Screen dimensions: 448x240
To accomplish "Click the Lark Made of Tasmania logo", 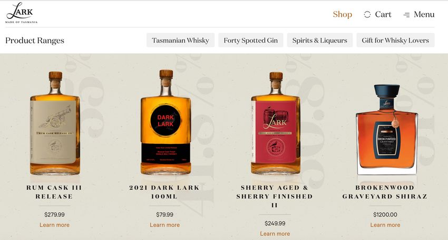I will tap(22, 13).
